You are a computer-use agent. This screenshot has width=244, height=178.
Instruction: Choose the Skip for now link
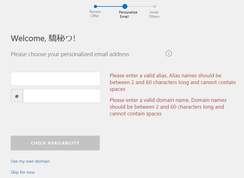coord(23,172)
